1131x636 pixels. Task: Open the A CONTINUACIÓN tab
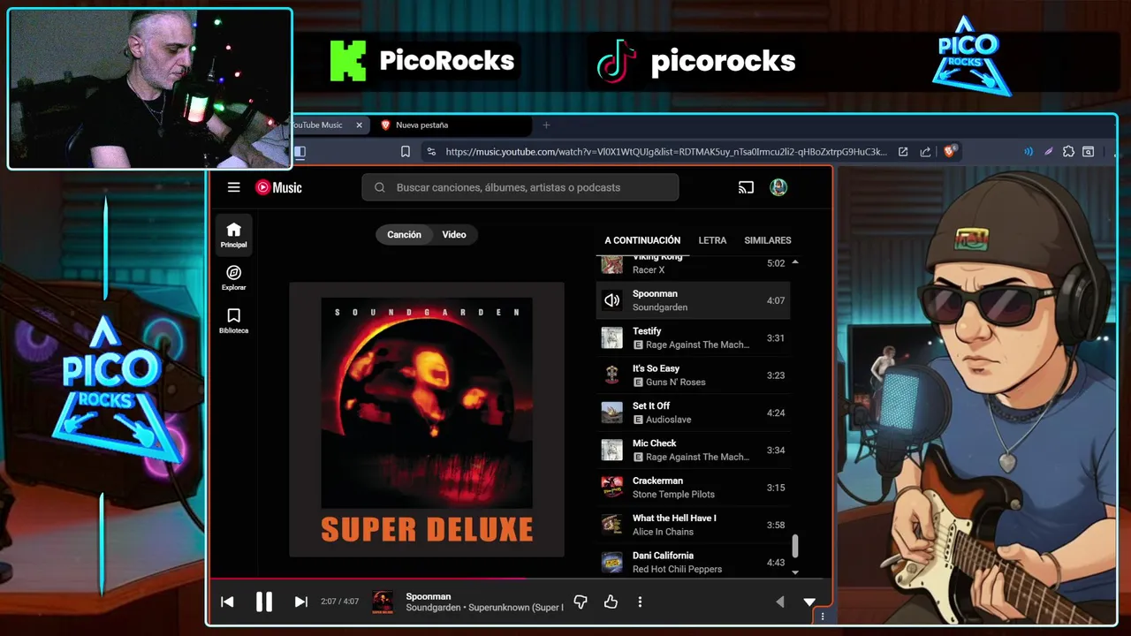642,240
